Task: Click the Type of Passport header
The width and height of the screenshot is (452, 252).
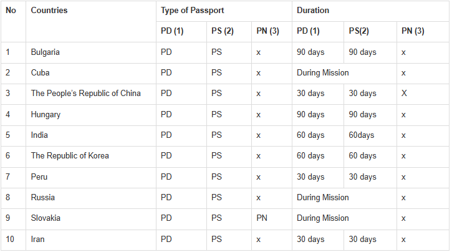Action: click(192, 11)
